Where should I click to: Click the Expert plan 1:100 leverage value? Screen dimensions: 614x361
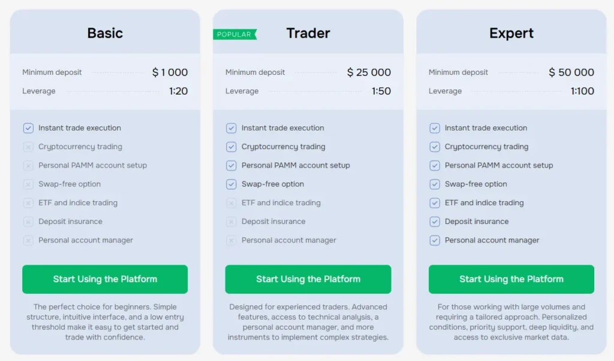tap(582, 91)
